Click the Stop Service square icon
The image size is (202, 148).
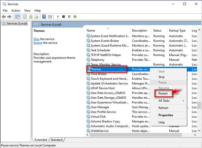[64, 16]
